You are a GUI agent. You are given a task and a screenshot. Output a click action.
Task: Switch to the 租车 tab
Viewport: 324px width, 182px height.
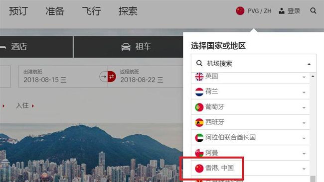point(128,47)
